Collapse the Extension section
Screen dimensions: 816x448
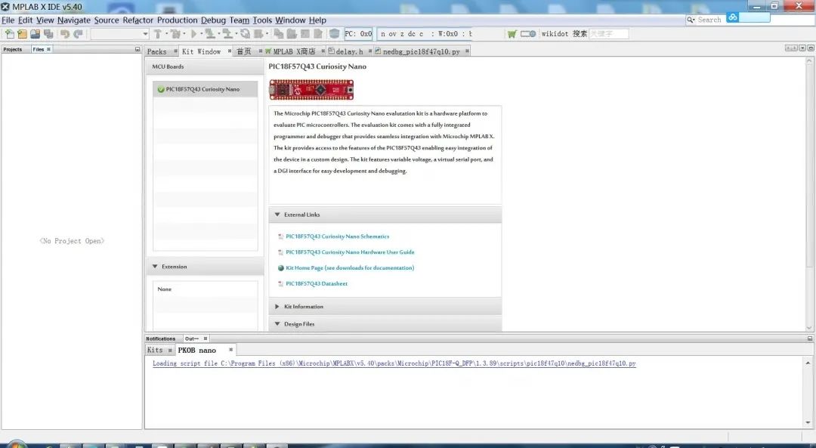click(x=155, y=267)
